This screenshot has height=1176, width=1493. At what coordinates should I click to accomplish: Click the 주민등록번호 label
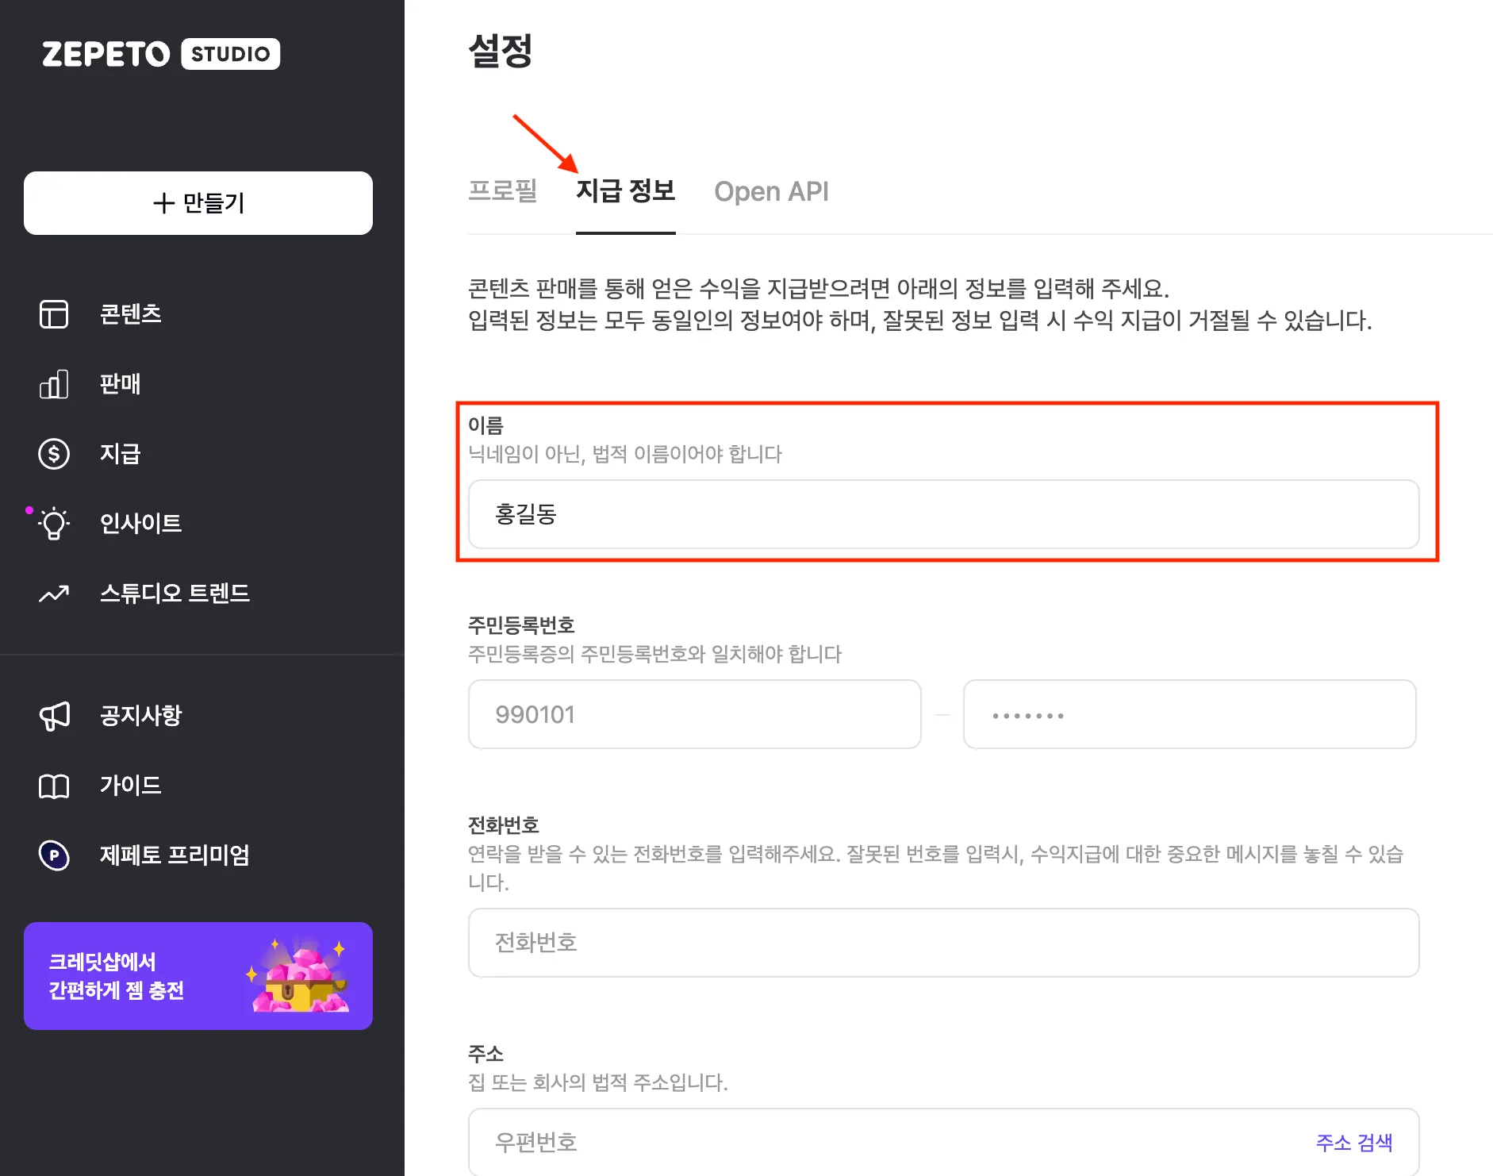coord(521,625)
